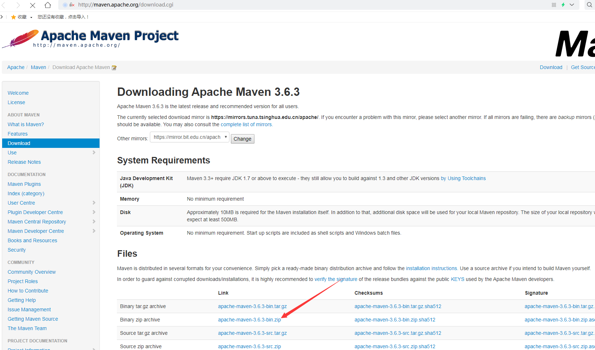
Task: Open apache-maven-3.6.3-bin.tar.gz.sha512 checksum
Action: coord(398,306)
